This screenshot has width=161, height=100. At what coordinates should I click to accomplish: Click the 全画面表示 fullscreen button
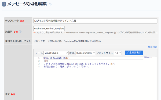[134, 53]
